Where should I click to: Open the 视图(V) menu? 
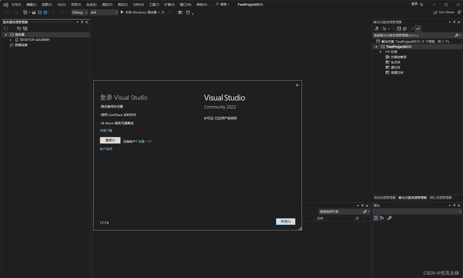[47, 5]
